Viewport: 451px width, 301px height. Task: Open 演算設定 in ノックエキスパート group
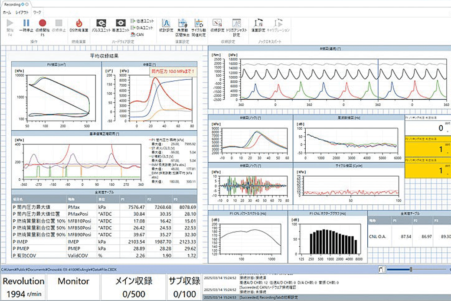coord(258,26)
